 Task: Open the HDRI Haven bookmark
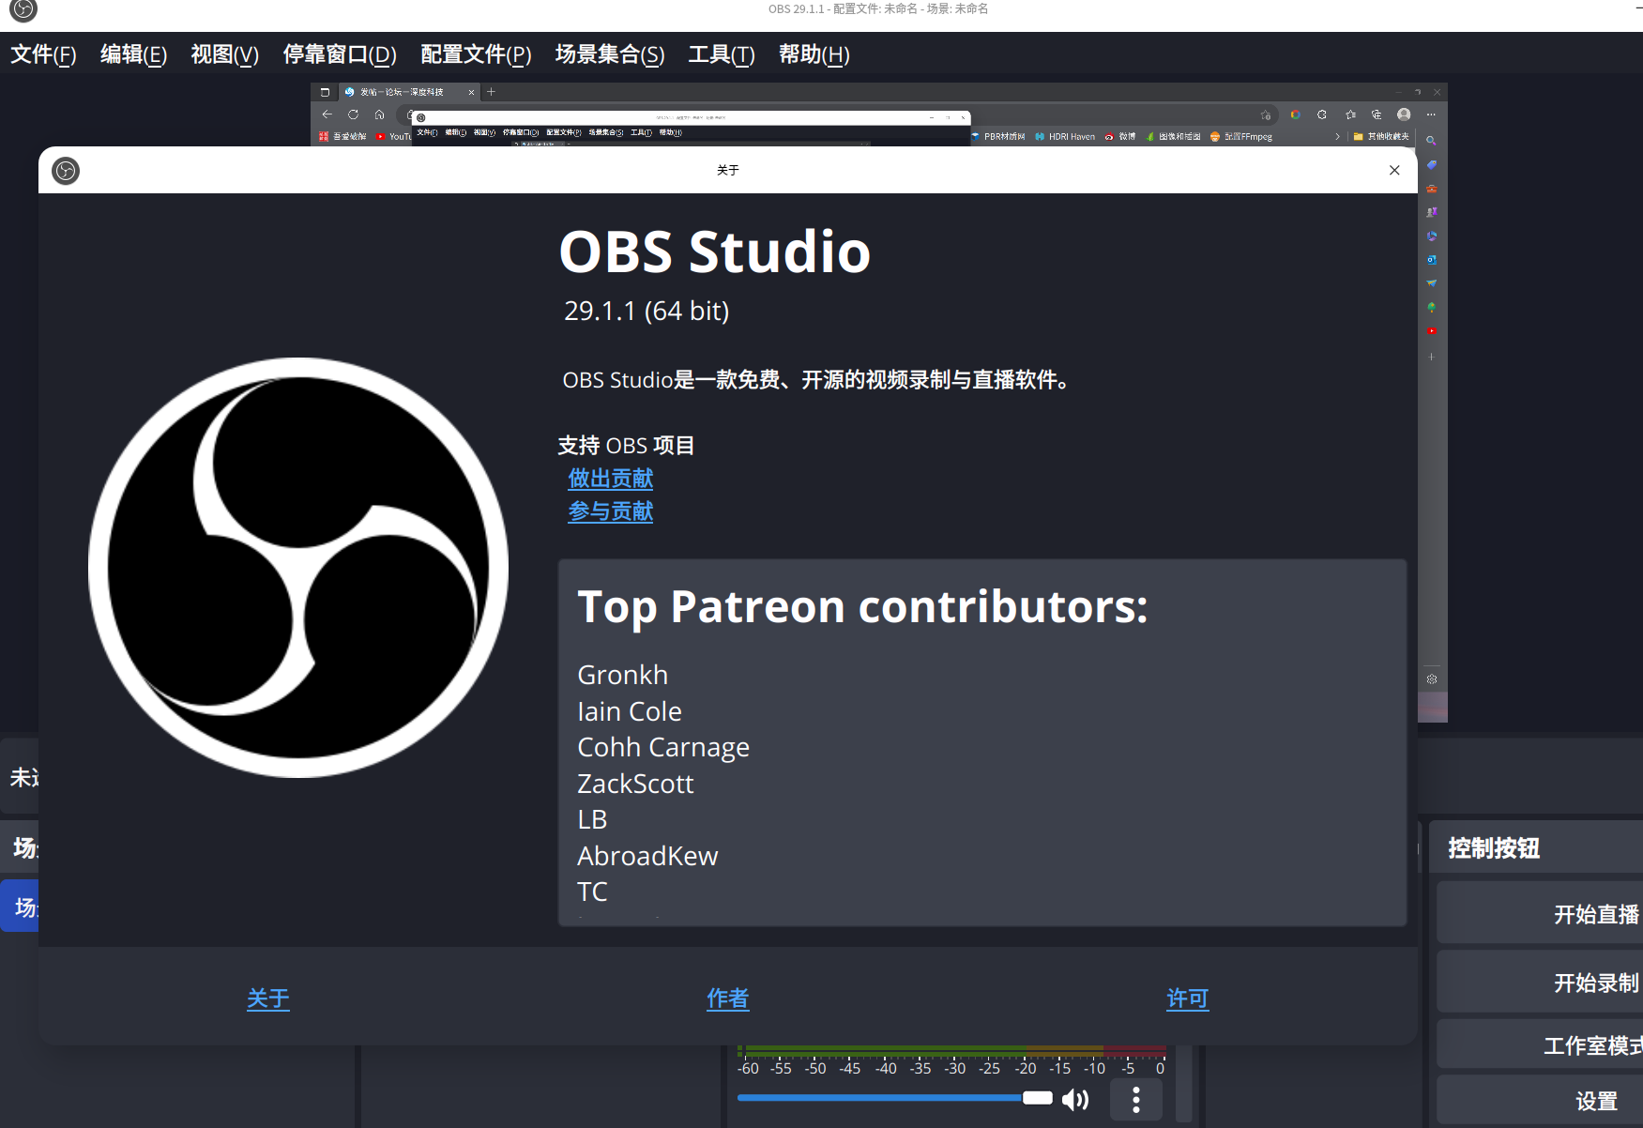(1065, 137)
